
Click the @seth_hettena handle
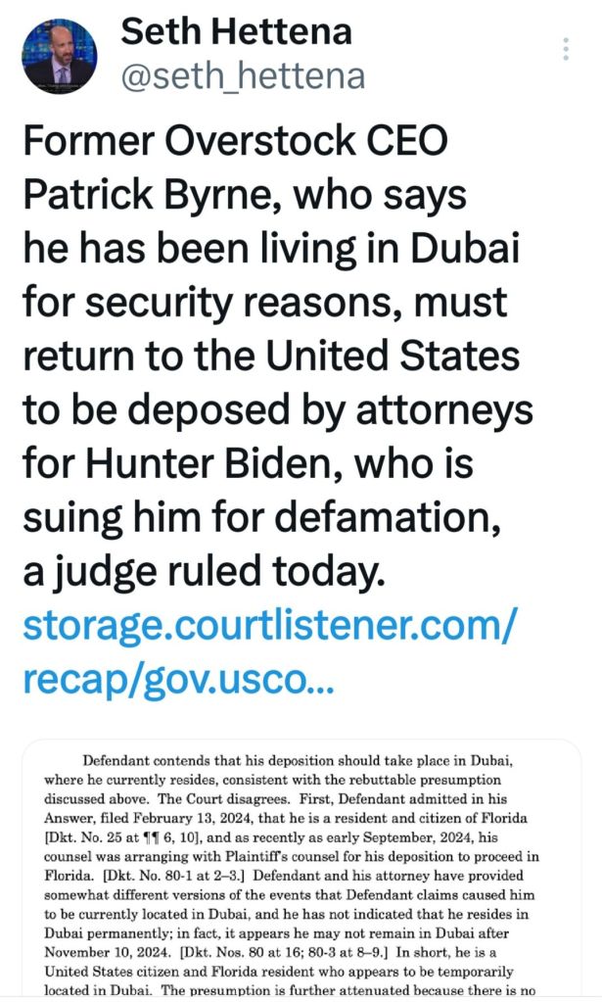[x=243, y=75]
